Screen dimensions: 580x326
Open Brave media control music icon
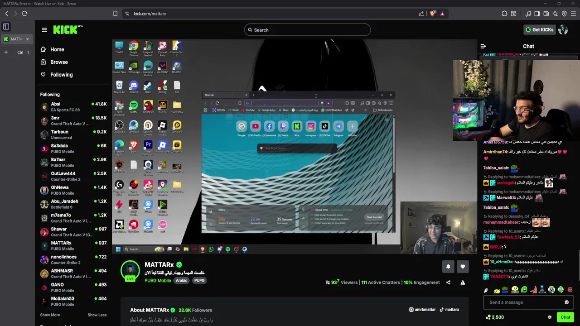coord(528,14)
